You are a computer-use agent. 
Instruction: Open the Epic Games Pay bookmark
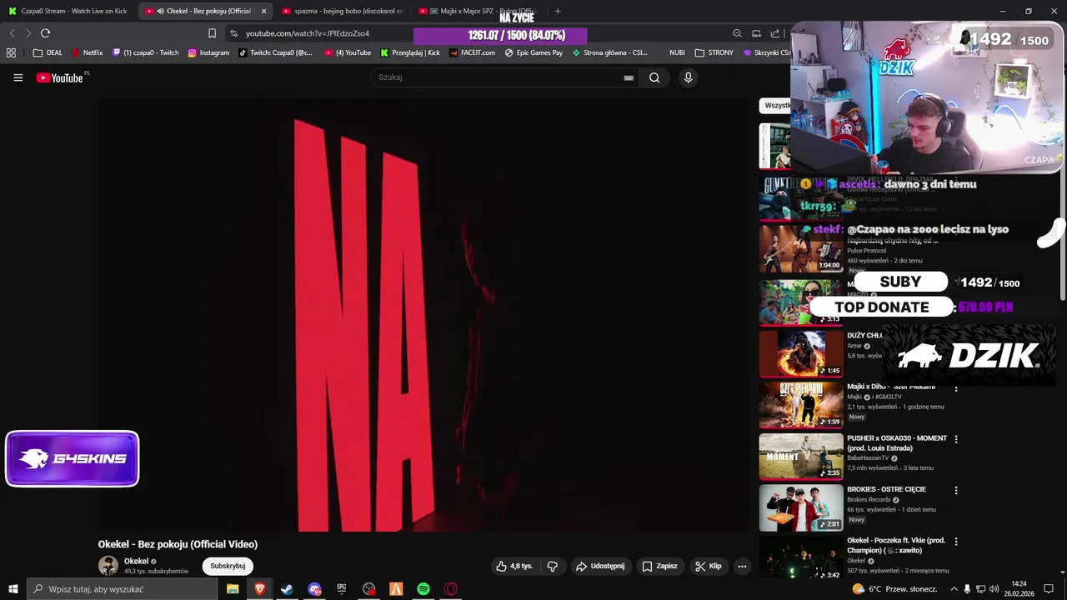533,52
